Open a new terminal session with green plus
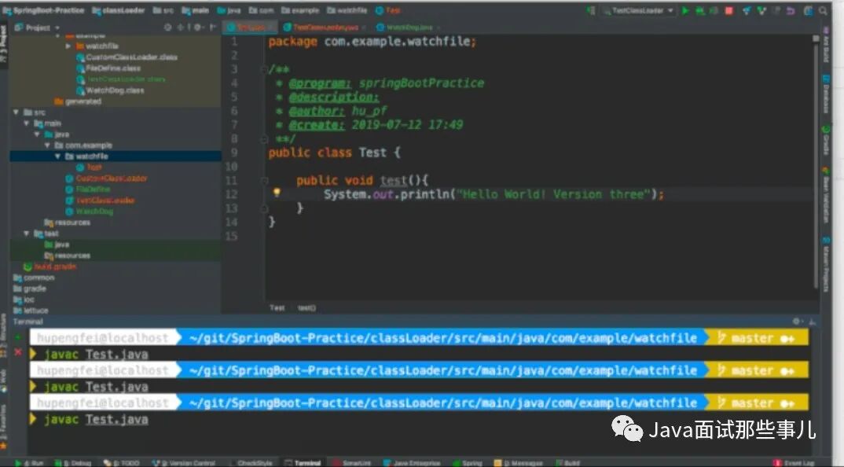 (18, 337)
